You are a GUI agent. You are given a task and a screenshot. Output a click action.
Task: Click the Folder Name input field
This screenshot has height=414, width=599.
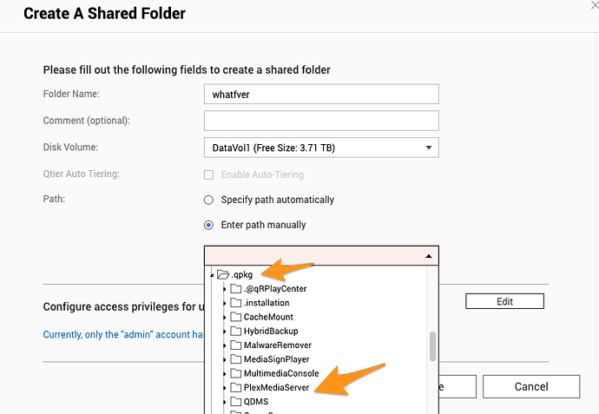click(x=321, y=95)
